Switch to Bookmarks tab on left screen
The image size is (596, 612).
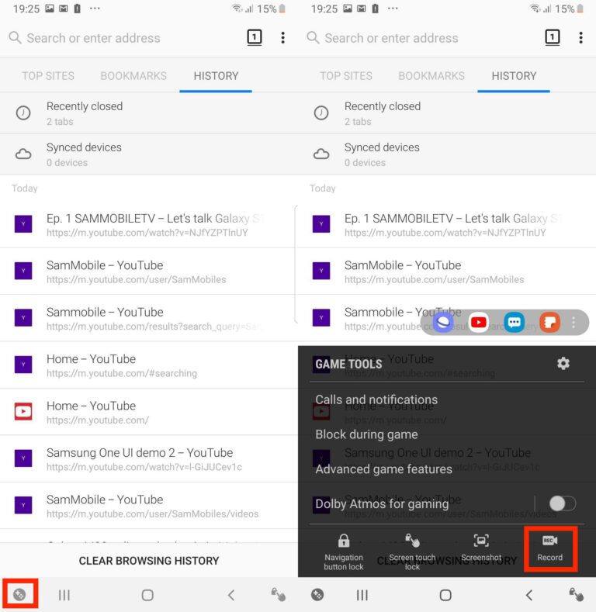(x=133, y=76)
